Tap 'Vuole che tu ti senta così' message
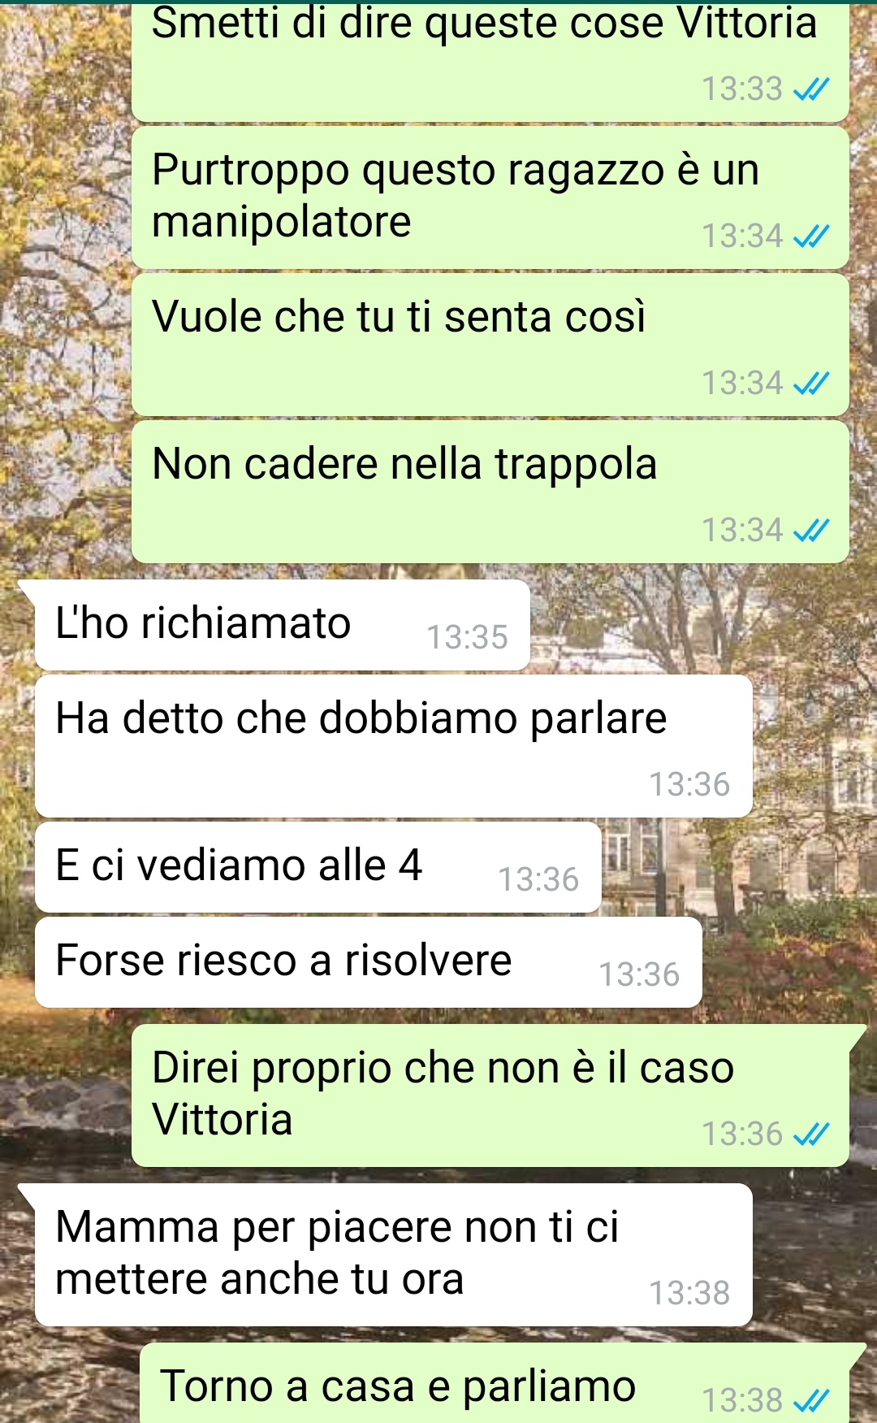877x1423 pixels. click(x=490, y=345)
